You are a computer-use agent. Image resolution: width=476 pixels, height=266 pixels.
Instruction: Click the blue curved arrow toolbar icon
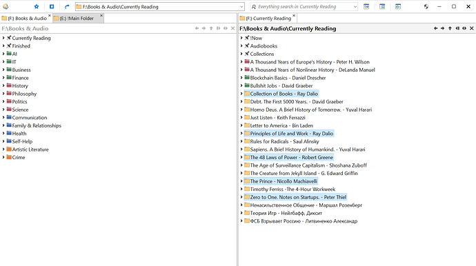pos(67,7)
